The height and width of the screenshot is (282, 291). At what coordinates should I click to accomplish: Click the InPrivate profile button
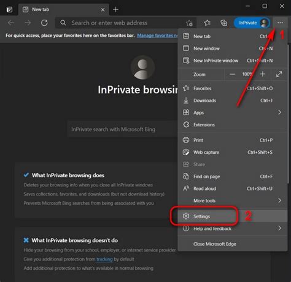[x=252, y=23]
